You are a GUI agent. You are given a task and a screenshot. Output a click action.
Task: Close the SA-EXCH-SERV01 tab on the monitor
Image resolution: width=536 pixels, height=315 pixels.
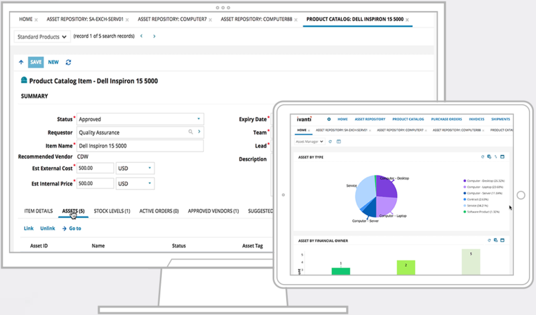tap(127, 20)
